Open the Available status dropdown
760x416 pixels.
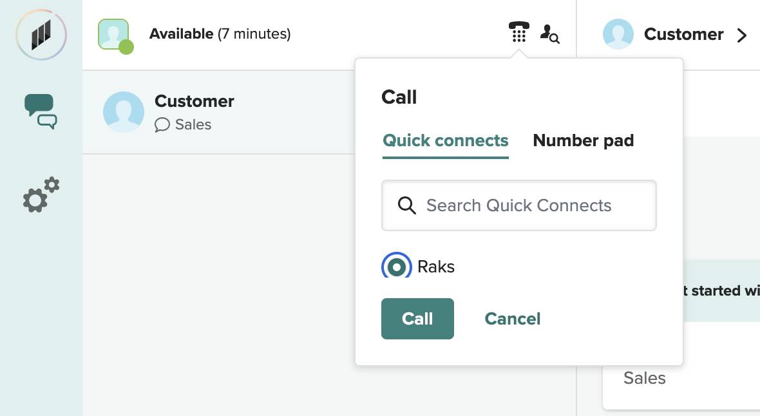point(220,34)
